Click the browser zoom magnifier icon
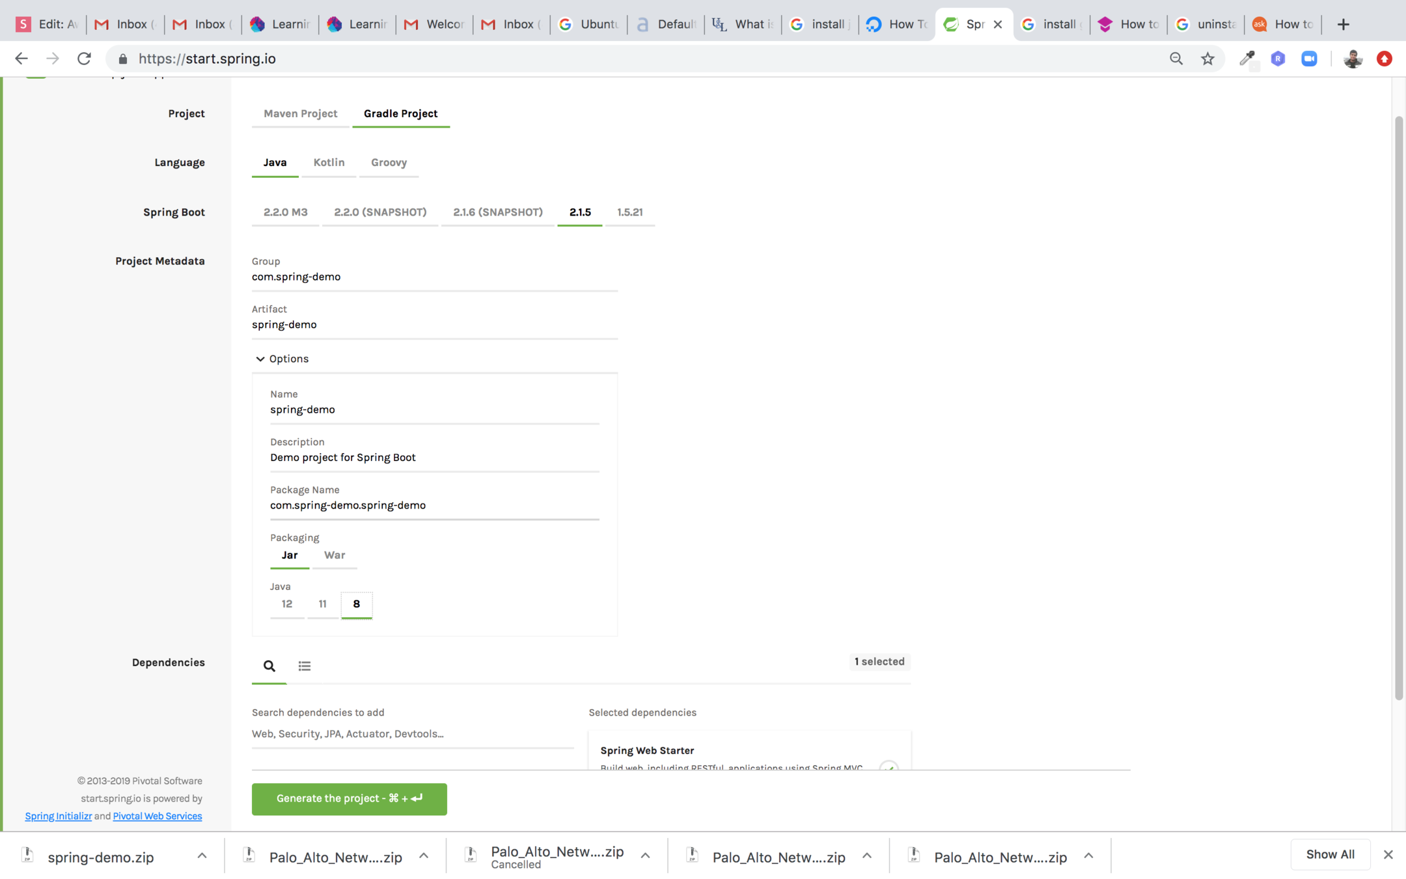 click(1176, 59)
